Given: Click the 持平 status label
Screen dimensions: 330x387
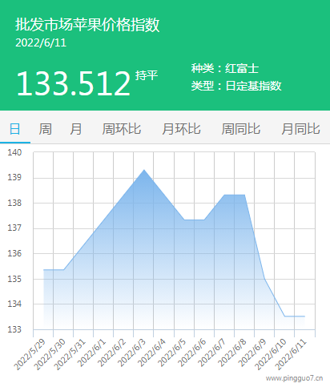Looking at the screenshot, I should pyautogui.click(x=147, y=75).
